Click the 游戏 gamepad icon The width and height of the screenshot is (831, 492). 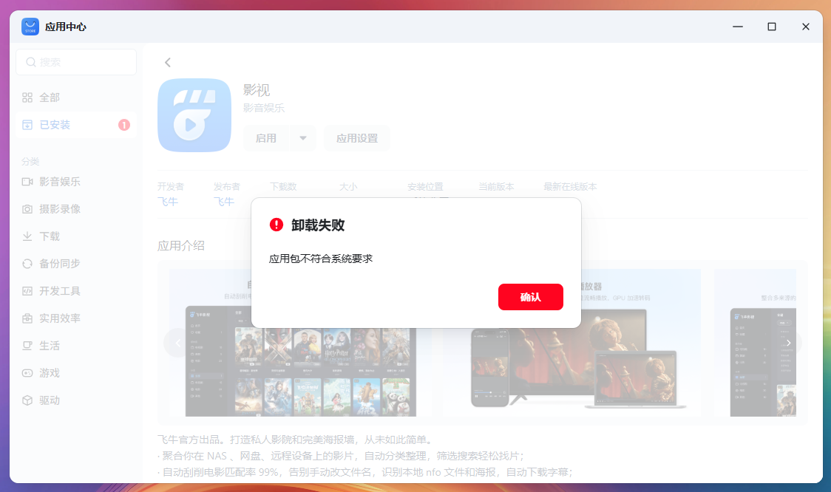coord(27,373)
